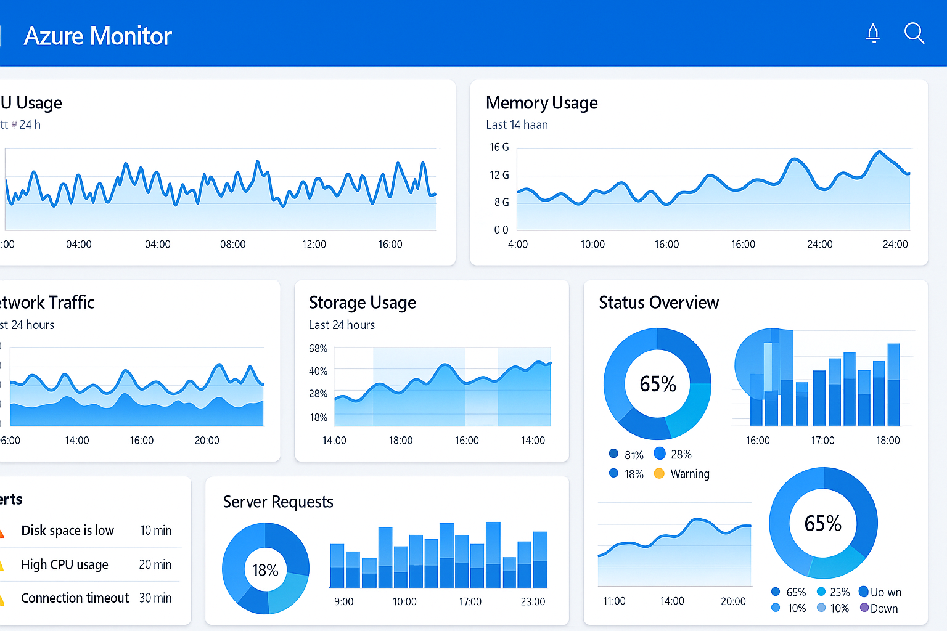Open the Disk space is low alert

(x=67, y=530)
